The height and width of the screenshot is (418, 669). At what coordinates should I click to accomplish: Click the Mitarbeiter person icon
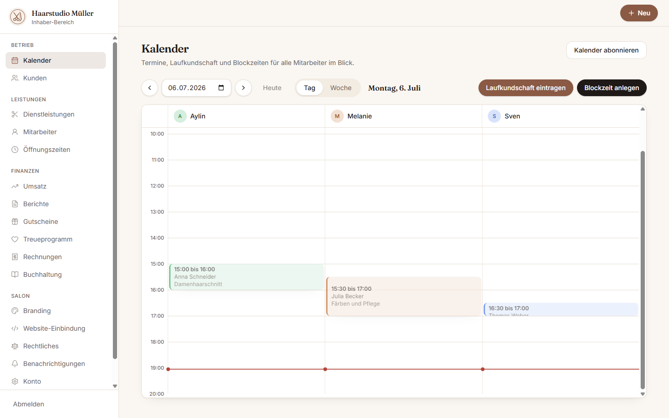(x=15, y=132)
